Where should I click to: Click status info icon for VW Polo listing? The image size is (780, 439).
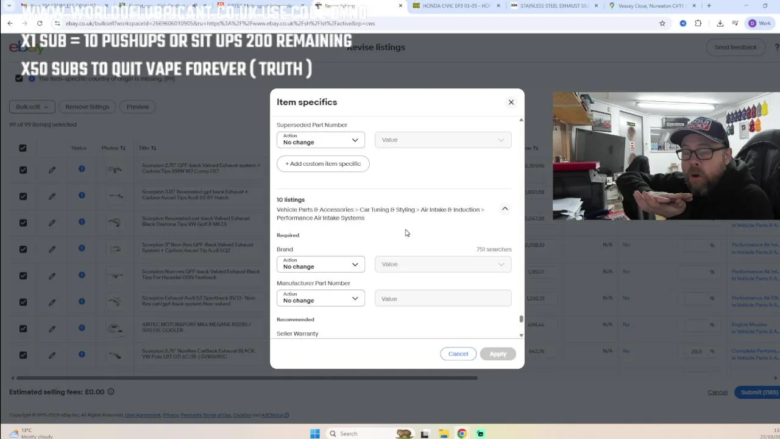click(82, 354)
